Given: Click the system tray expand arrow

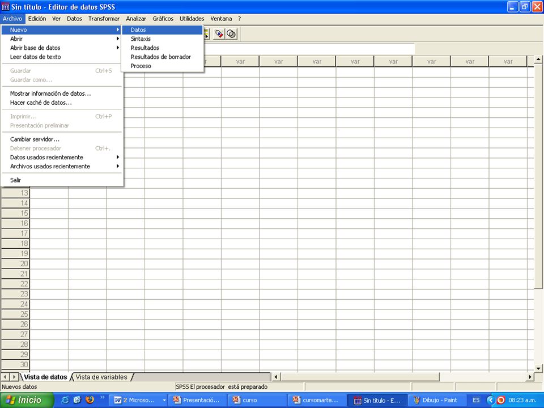Looking at the screenshot, I should coord(490,400).
